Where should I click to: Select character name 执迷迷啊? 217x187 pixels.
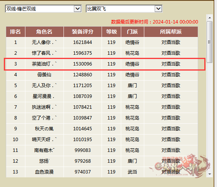(x=44, y=107)
